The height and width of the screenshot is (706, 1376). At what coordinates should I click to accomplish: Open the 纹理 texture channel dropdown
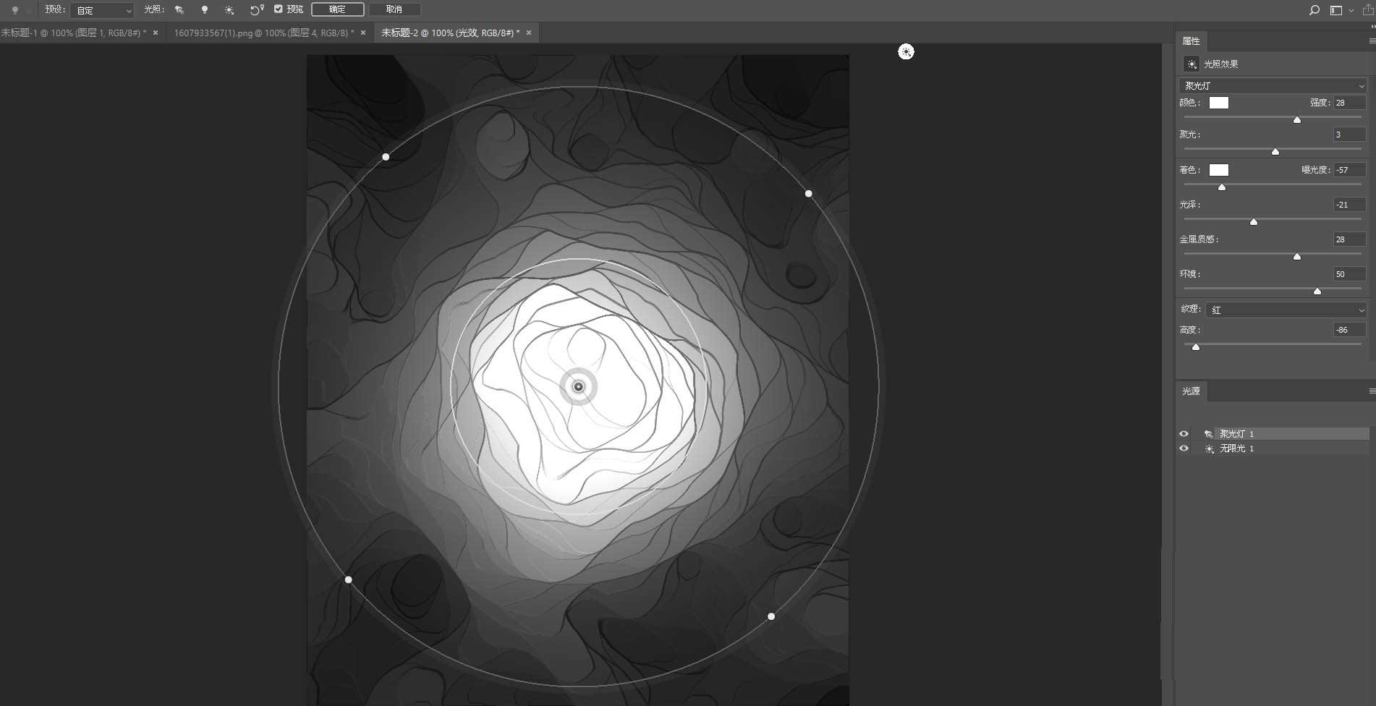click(1286, 310)
